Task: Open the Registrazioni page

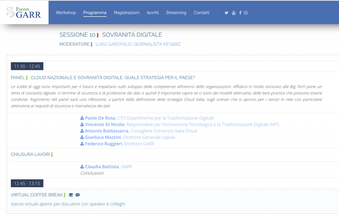Action: [x=126, y=13]
